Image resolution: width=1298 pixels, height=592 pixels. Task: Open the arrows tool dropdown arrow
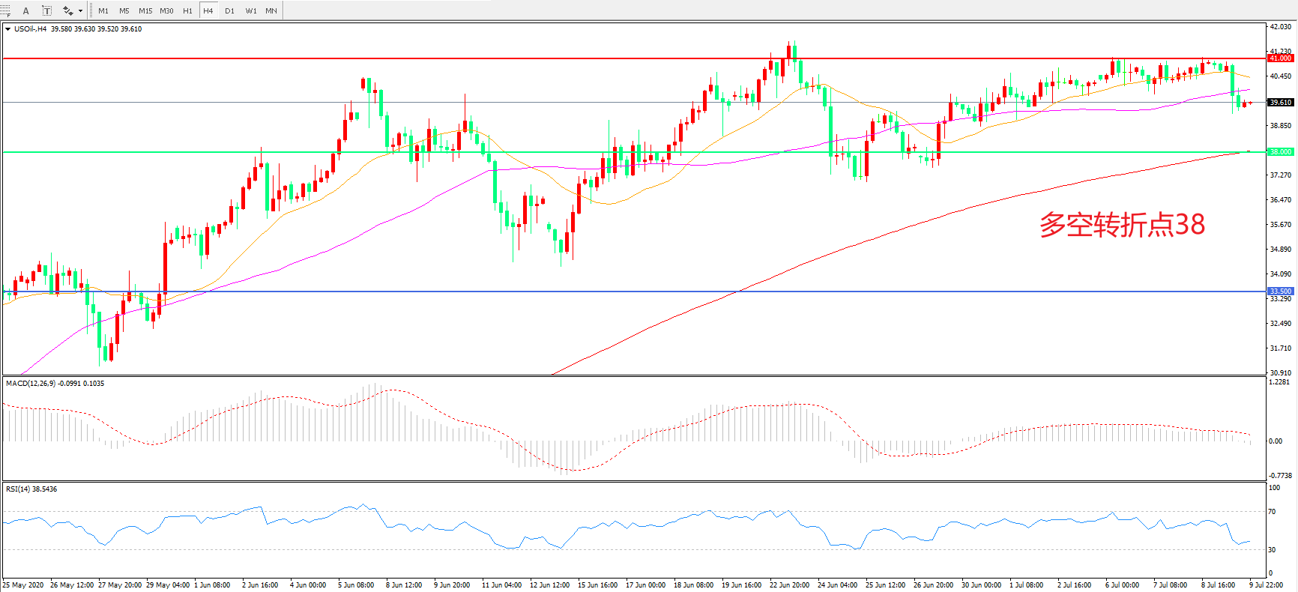coord(80,10)
